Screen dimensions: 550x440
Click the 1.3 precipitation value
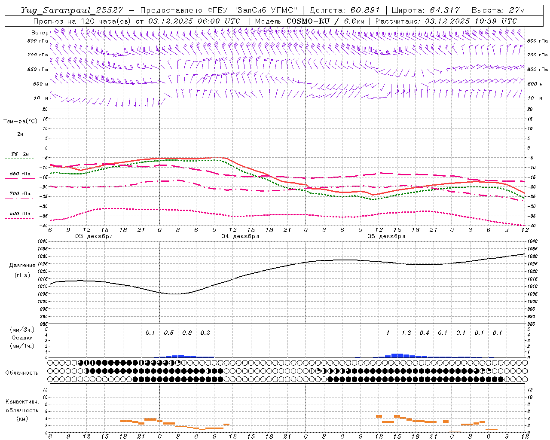point(406,333)
